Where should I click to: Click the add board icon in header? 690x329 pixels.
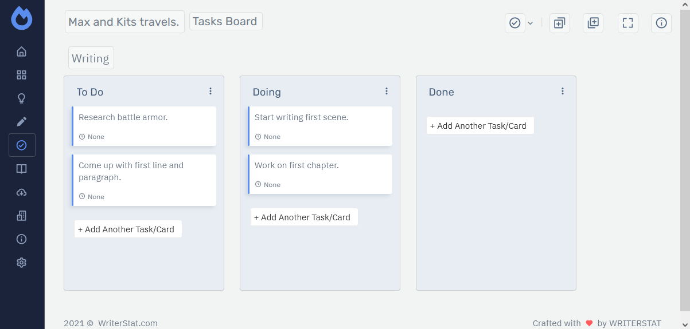(593, 23)
